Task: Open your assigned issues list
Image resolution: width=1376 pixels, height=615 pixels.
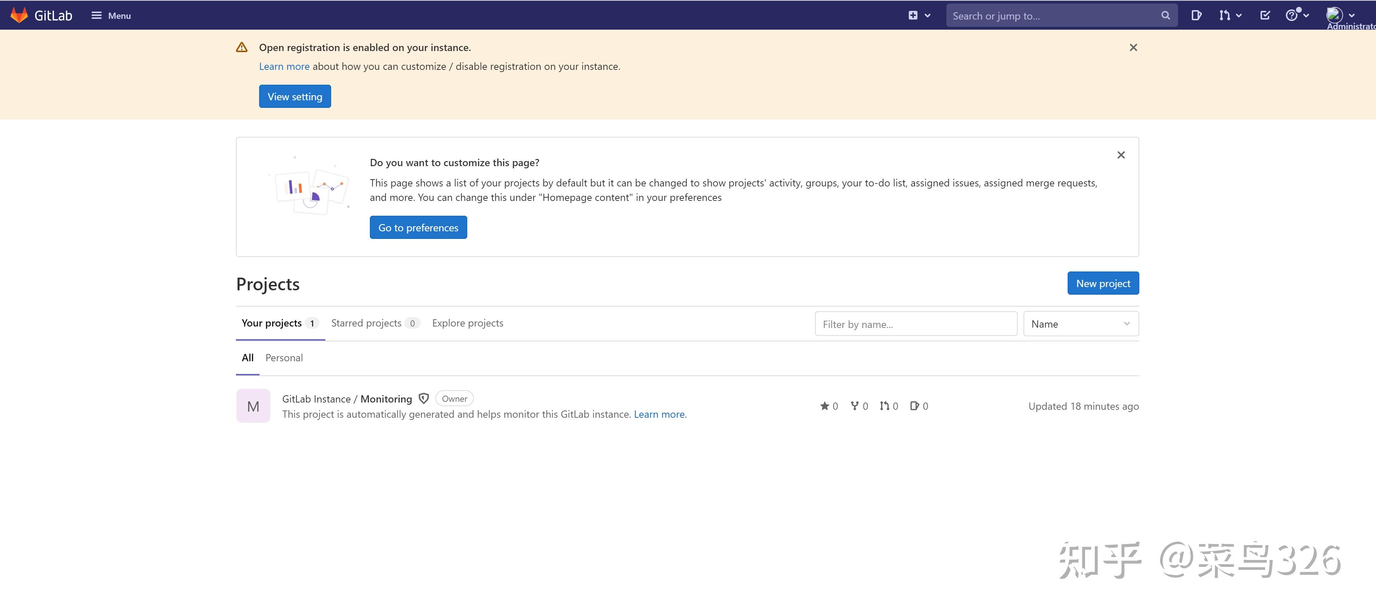Action: (x=1197, y=15)
